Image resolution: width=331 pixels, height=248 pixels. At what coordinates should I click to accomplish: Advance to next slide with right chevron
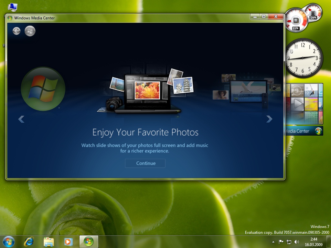point(269,119)
